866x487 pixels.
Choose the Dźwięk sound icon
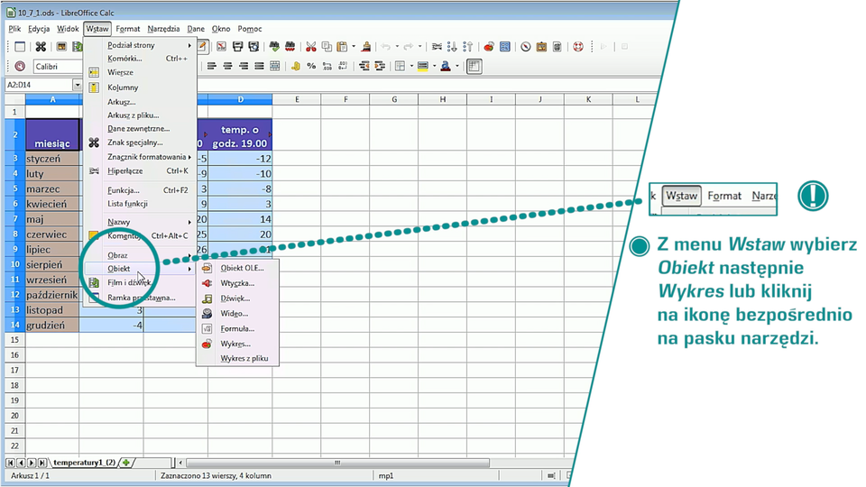pyautogui.click(x=207, y=299)
